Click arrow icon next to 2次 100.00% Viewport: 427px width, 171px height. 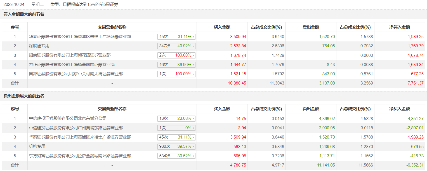[193, 55]
